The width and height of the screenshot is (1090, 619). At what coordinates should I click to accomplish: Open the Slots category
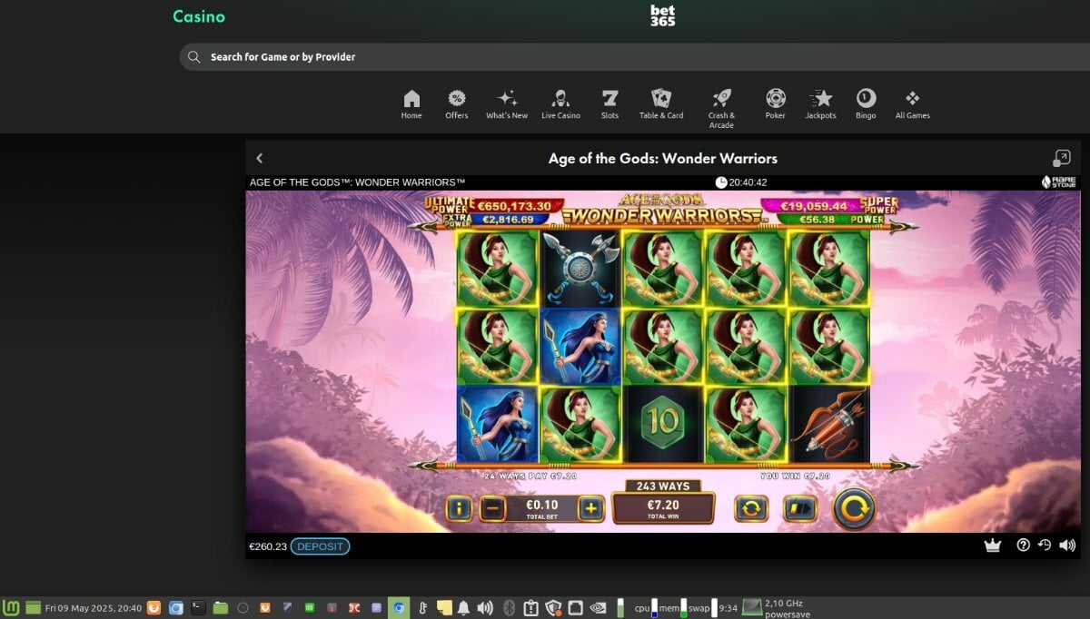click(x=609, y=104)
